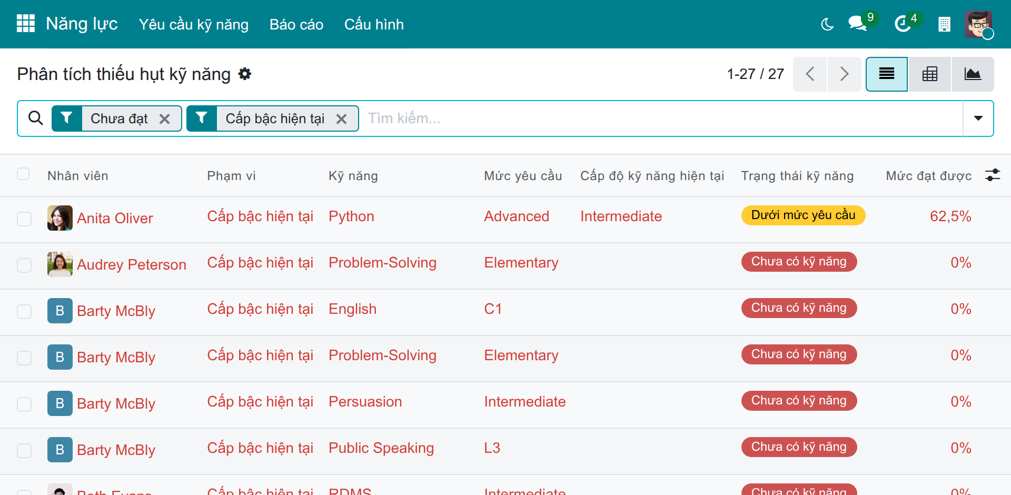This screenshot has width=1011, height=495.
Task: Click the pager counter '1-27 / 27'
Action: (x=756, y=74)
